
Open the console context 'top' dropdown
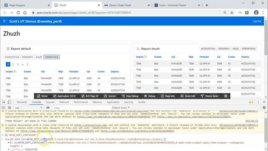[28, 108]
